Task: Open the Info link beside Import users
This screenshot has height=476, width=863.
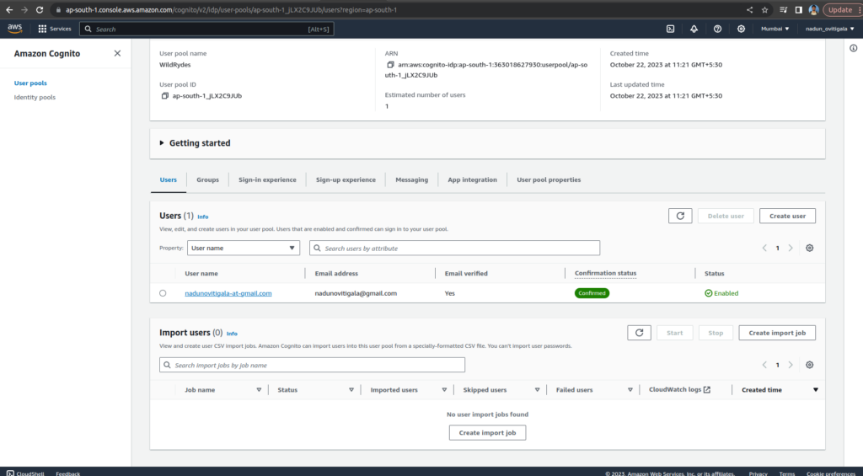Action: [232, 334]
